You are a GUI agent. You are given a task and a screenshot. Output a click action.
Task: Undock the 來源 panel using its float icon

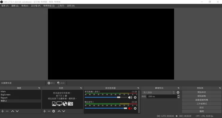[81, 88]
